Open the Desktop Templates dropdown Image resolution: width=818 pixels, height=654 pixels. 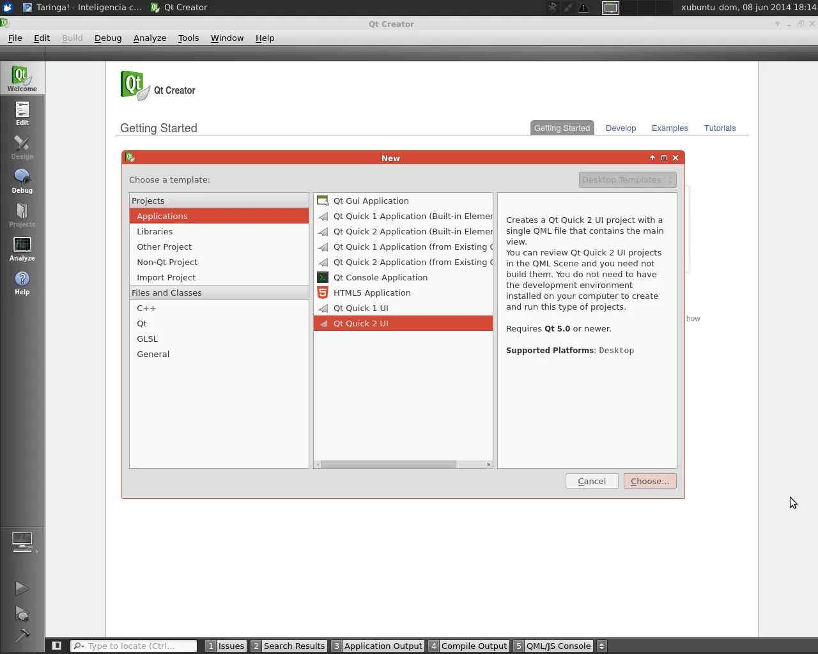tap(628, 180)
